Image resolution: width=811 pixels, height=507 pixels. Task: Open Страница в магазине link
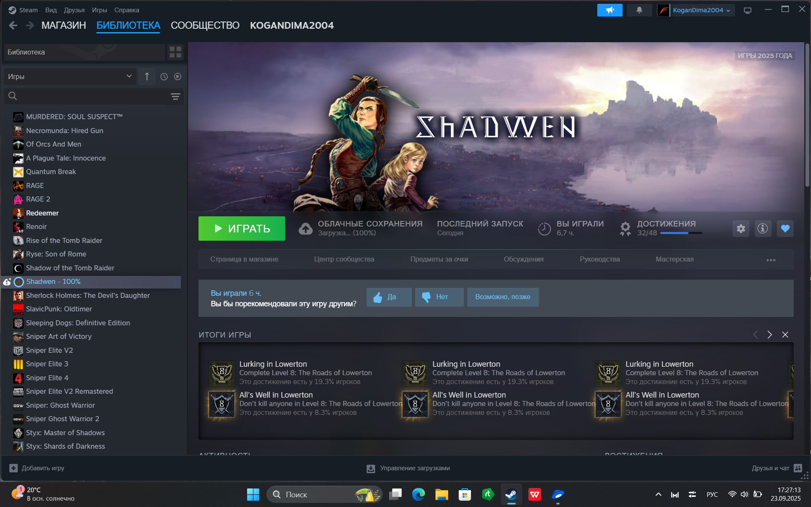[244, 259]
